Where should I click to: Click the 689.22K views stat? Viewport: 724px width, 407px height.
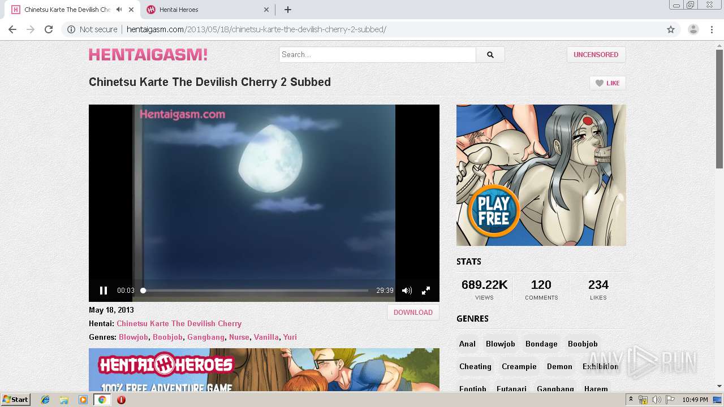[x=485, y=289]
